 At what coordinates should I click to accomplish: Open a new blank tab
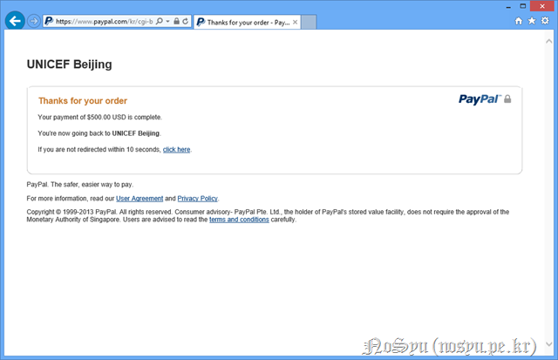pos(310,21)
